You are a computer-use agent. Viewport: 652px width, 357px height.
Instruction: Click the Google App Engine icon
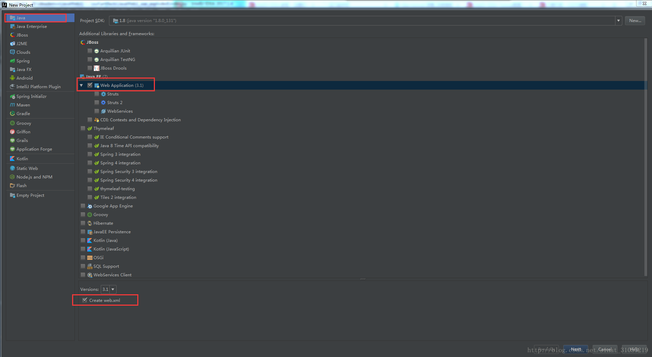90,206
